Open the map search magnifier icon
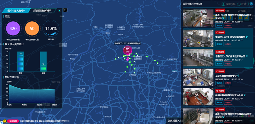Screen dimensions: 255x124 65,10
